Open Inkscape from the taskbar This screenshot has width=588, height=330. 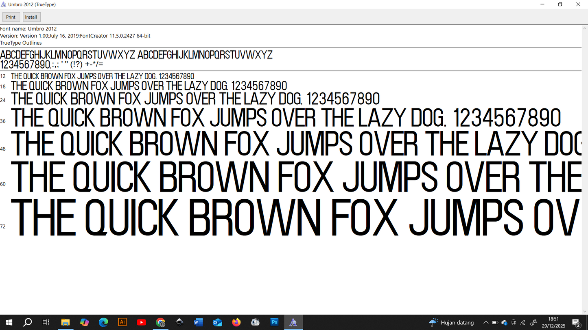[x=179, y=322]
